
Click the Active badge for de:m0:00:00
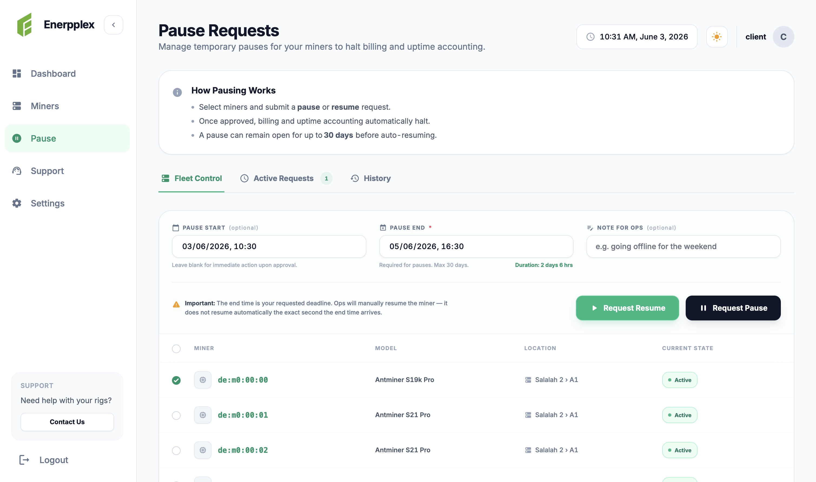tap(679, 380)
